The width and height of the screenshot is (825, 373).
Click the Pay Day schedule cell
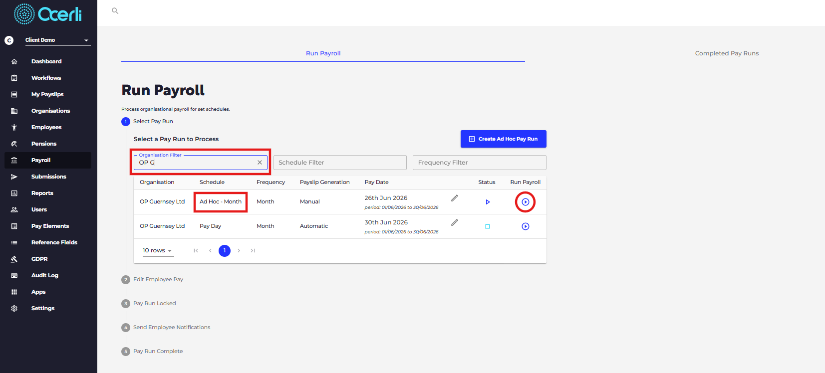click(210, 226)
